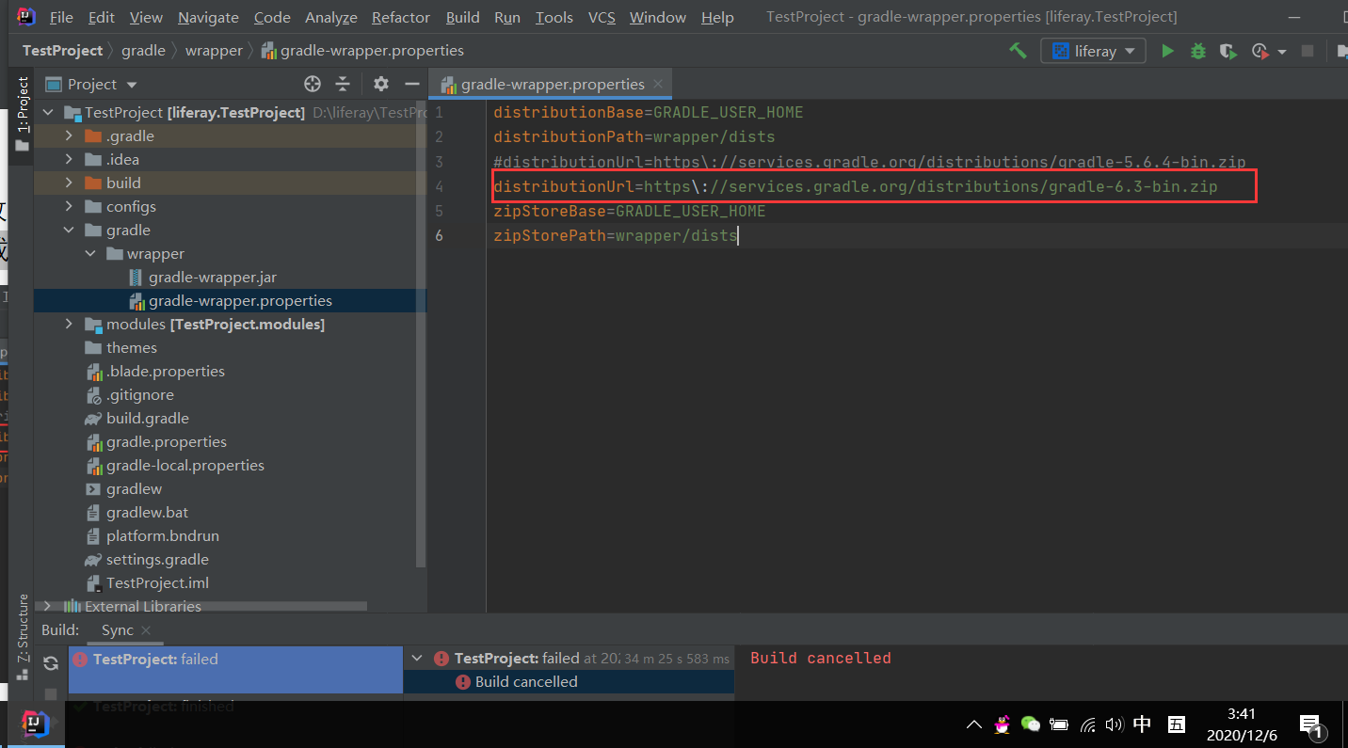The image size is (1348, 748).
Task: Click the Build Project hammer icon
Action: coord(1018,51)
